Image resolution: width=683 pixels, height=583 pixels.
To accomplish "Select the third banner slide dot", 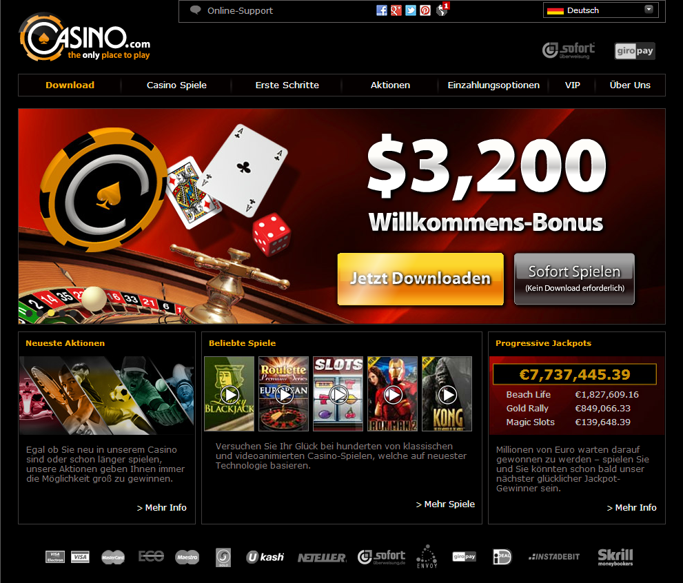I will point(52,313).
